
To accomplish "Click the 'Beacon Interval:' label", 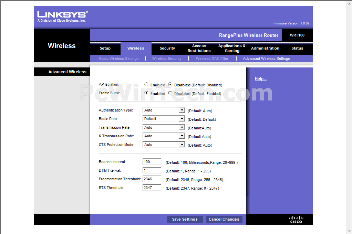I will [x=112, y=162].
